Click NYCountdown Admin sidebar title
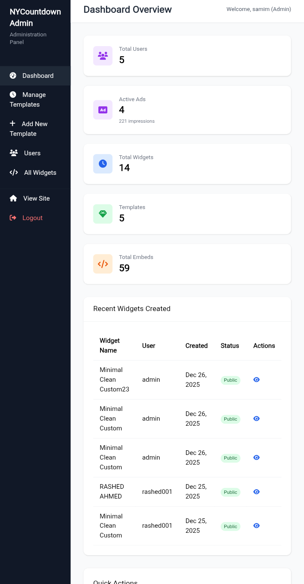The width and height of the screenshot is (304, 584). tap(35, 17)
